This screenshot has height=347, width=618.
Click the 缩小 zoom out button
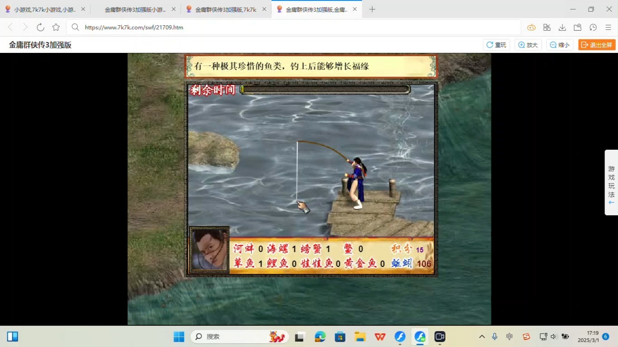560,45
